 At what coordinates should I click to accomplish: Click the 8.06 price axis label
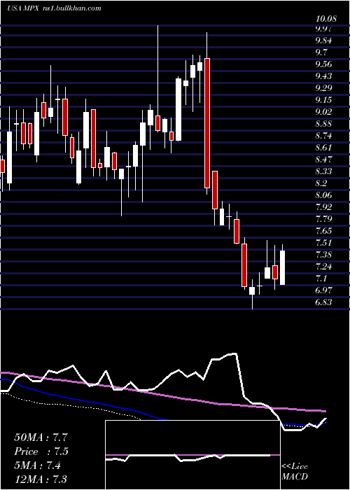[325, 195]
